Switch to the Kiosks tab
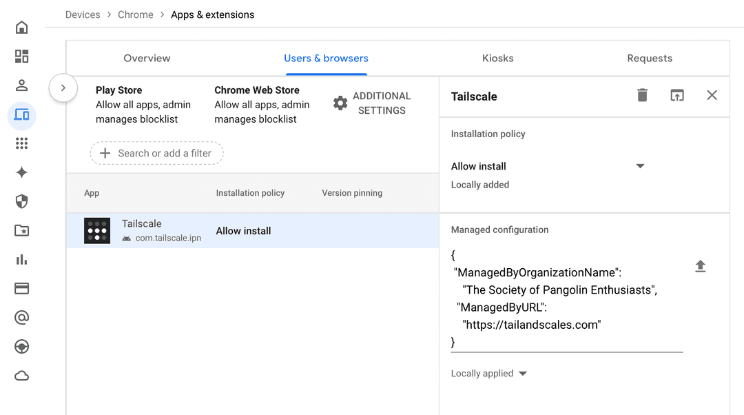This screenshot has height=415, width=744. pyautogui.click(x=497, y=58)
